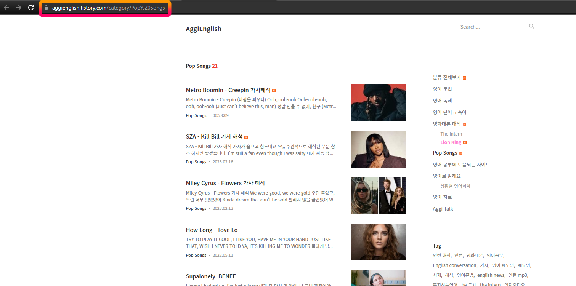Open 분류 전체보기 in the sidebar
Viewport: 576px width, 286px height.
pos(447,78)
